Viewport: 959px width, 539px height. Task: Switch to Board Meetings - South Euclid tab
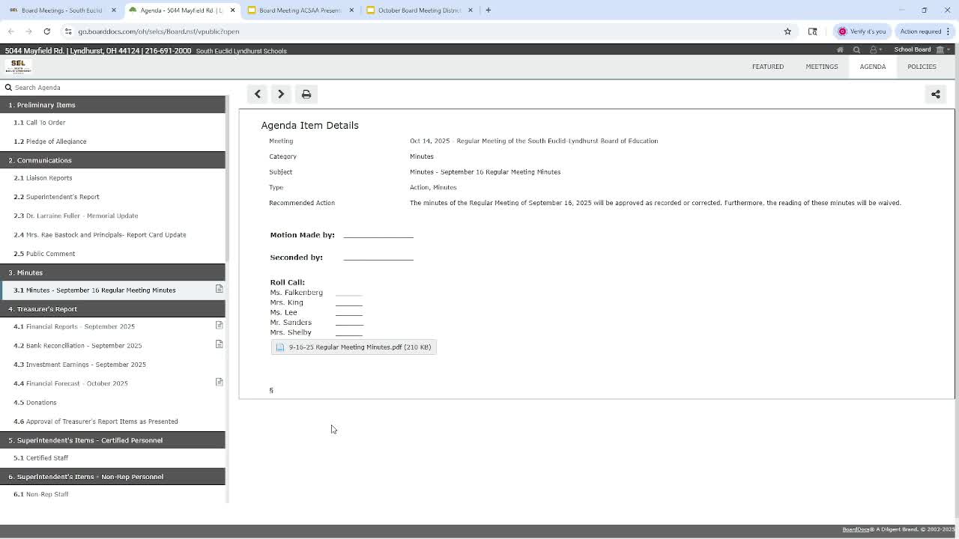[61, 10]
